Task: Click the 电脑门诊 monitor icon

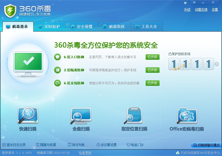Action: point(128,145)
